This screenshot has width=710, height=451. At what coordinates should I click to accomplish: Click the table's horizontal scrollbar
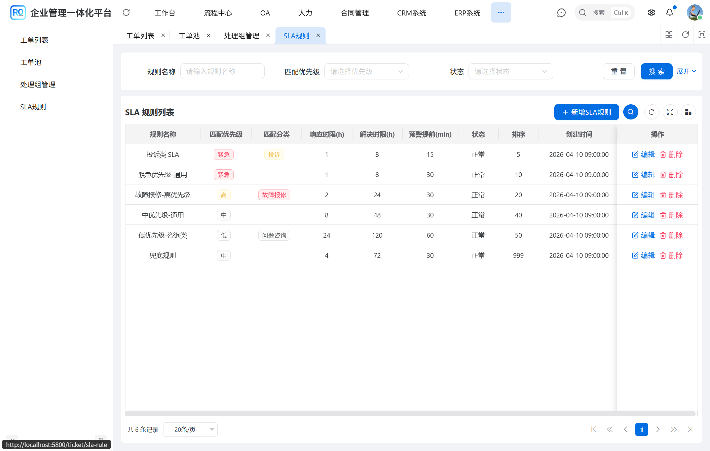coord(410,413)
